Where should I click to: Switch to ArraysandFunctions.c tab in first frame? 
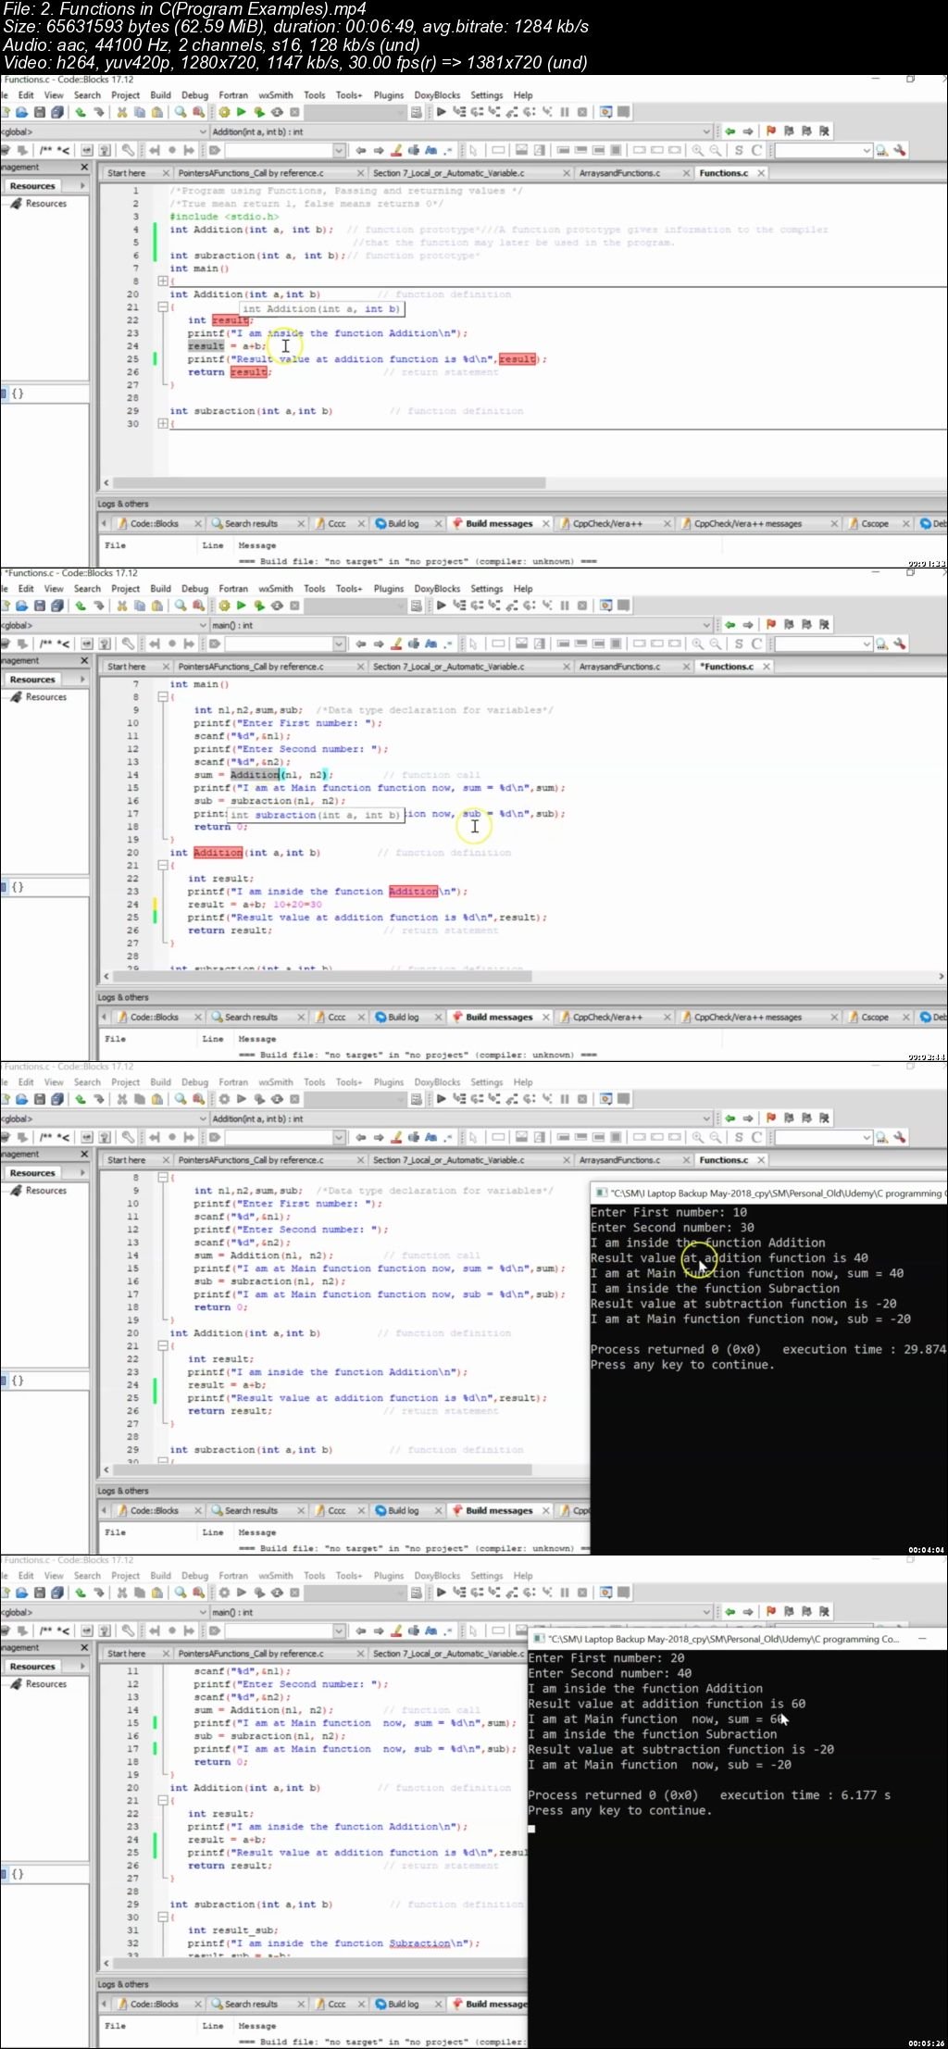[x=619, y=173]
